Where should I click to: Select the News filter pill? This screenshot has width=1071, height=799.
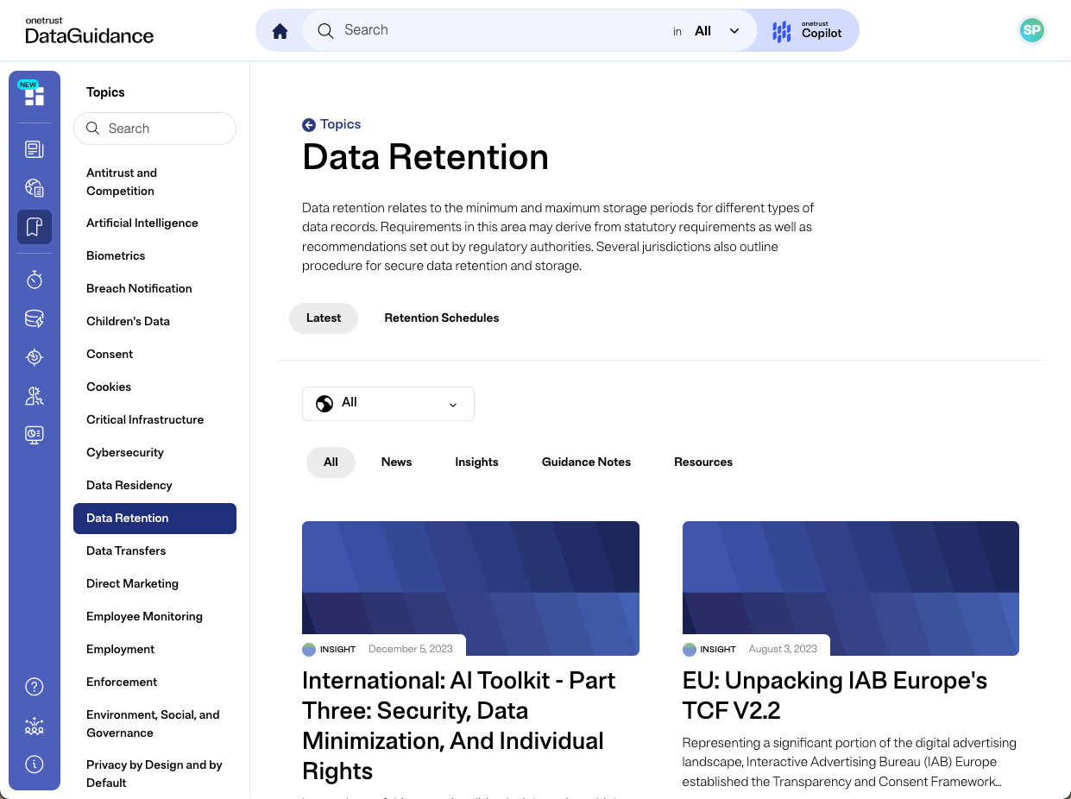(x=396, y=462)
